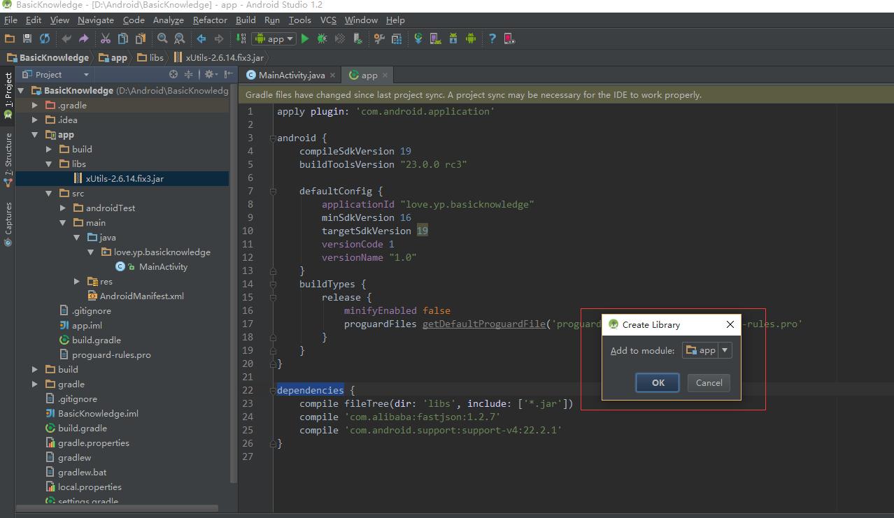Click the Redo arrow icon
This screenshot has width=894, height=518.
[x=84, y=38]
